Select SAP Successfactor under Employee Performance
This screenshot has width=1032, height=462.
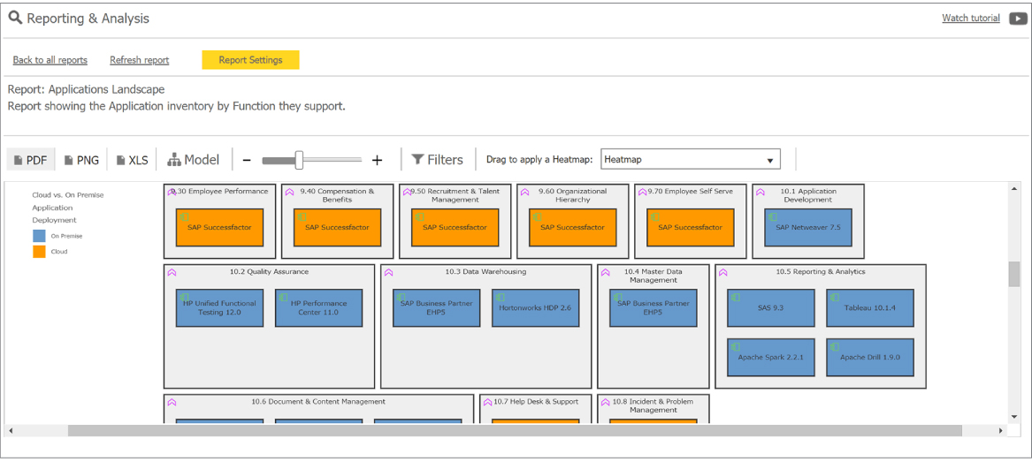220,227
